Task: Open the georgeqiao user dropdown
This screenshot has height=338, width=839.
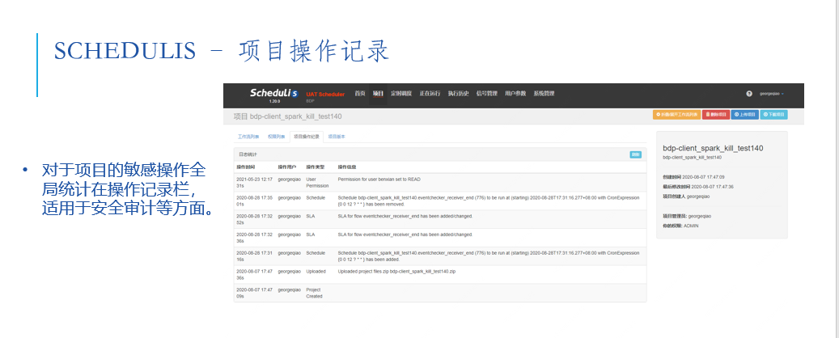Action: (772, 94)
